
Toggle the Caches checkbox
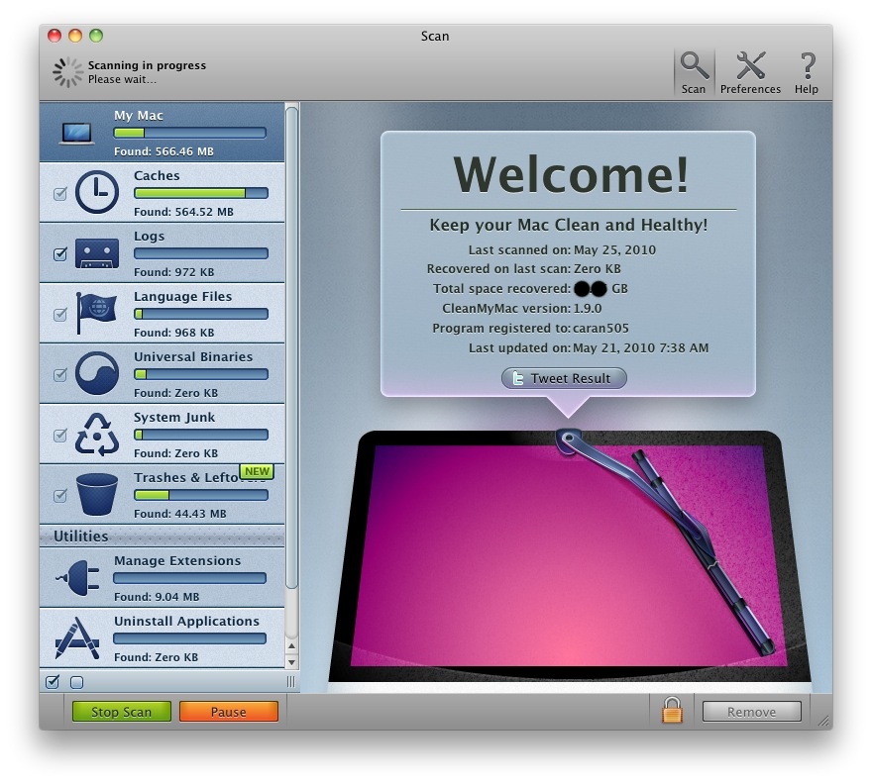[x=60, y=193]
